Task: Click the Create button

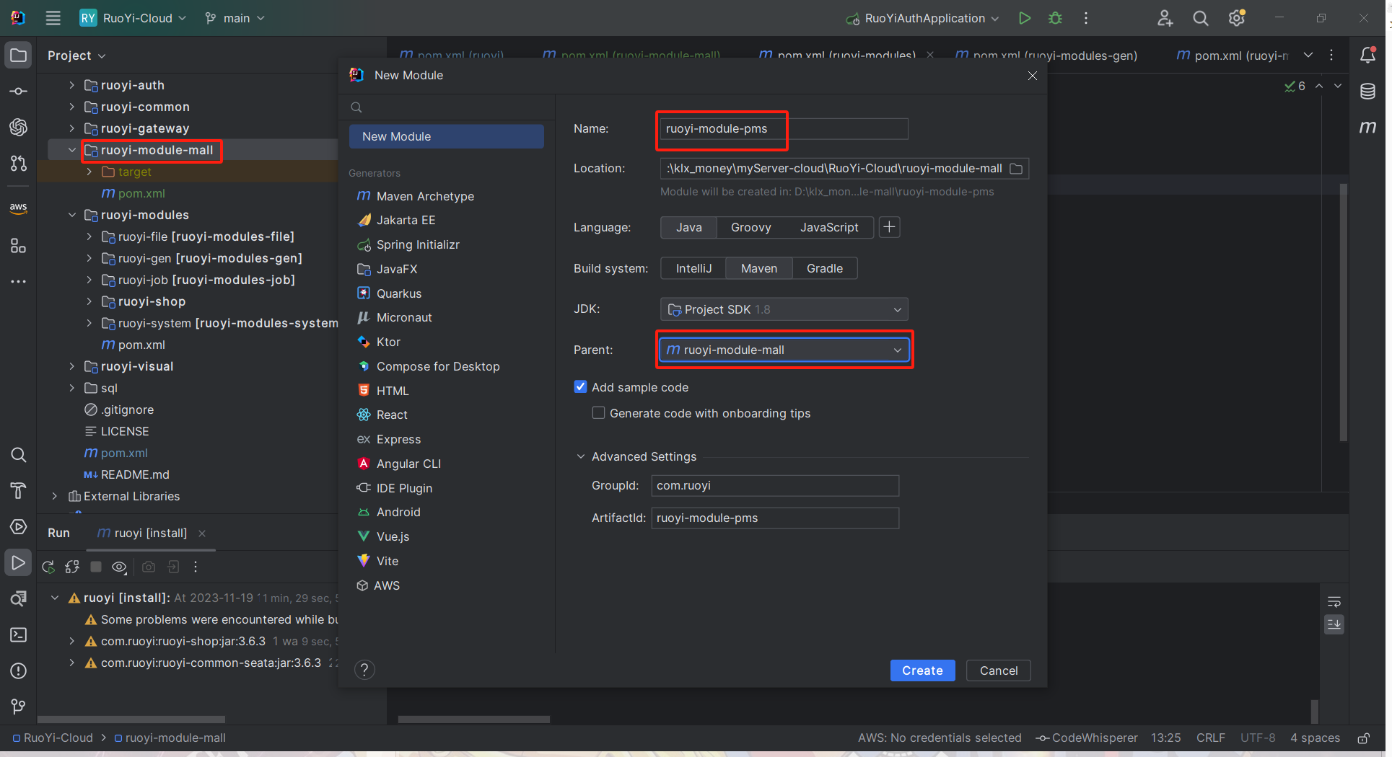Action: (x=922, y=670)
